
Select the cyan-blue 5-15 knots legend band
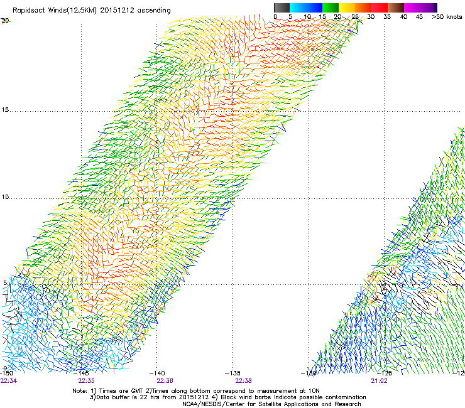tap(306, 8)
